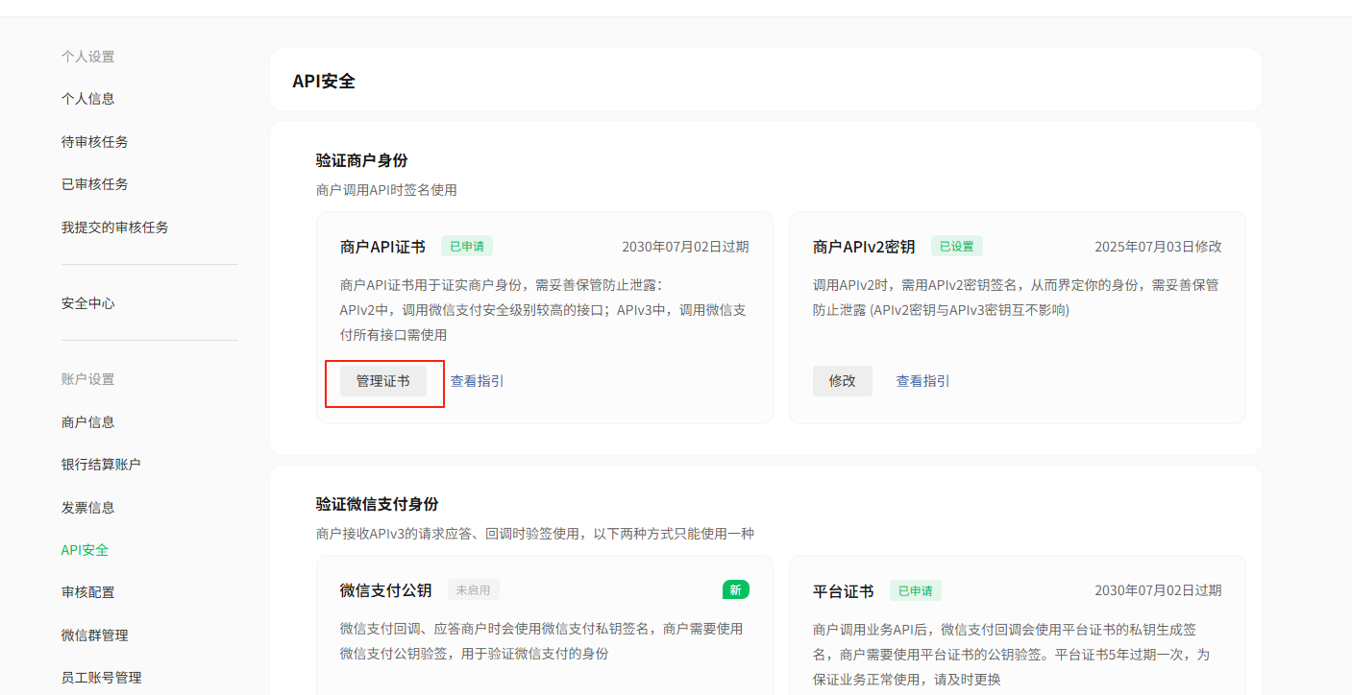Click the active API安全 sidebar item

(86, 550)
